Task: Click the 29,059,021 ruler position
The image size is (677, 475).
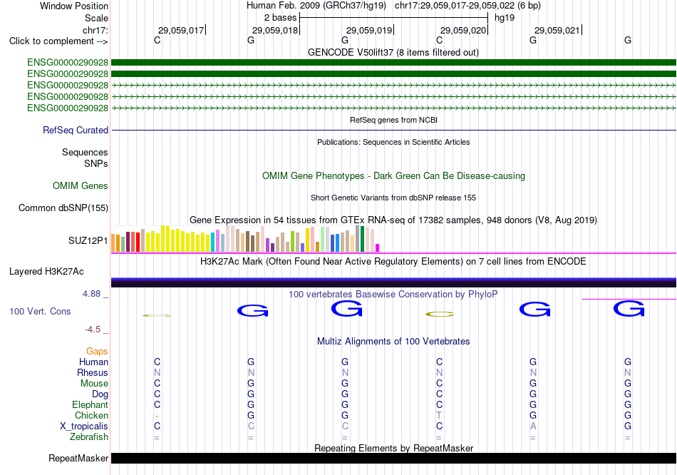Action: tap(557, 30)
